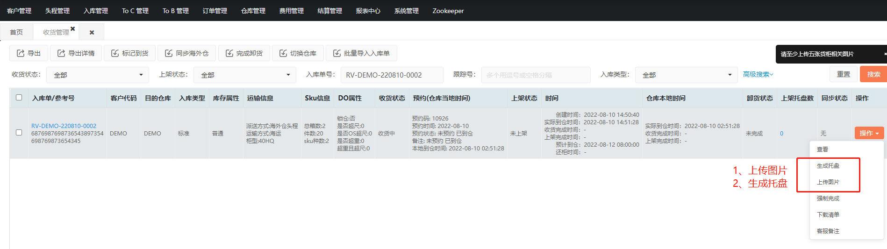Switch to the 首页 tab
This screenshot has width=887, height=249.
16,32
